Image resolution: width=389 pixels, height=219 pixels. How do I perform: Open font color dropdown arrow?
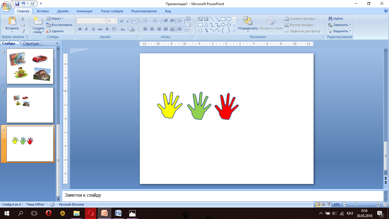(137, 29)
